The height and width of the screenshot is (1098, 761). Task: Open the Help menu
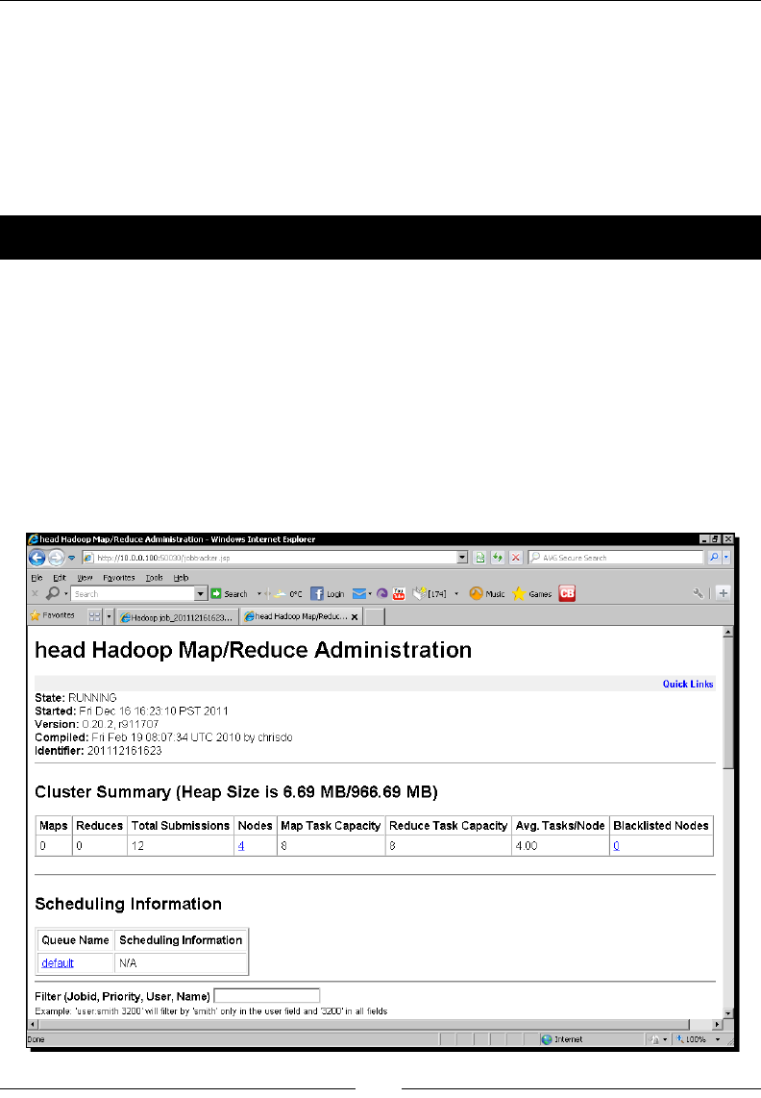coord(181,578)
